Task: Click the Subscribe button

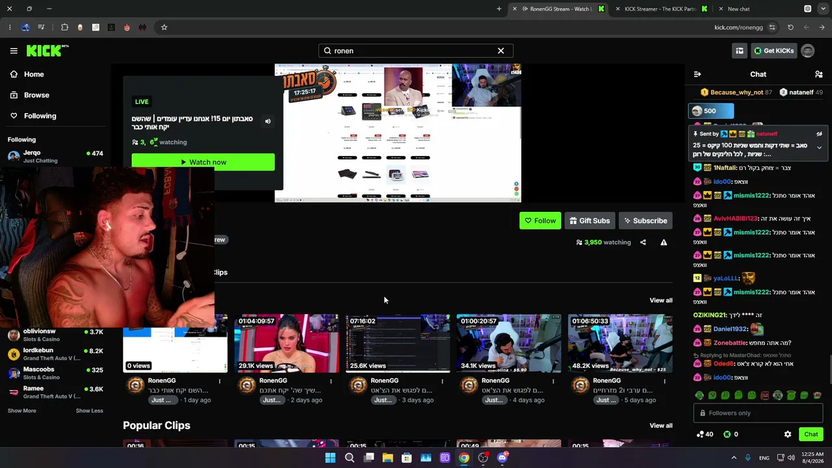Action: pyautogui.click(x=645, y=221)
